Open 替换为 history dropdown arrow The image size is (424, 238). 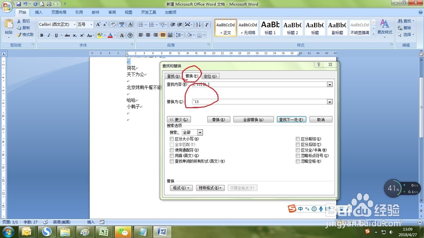click(x=329, y=102)
